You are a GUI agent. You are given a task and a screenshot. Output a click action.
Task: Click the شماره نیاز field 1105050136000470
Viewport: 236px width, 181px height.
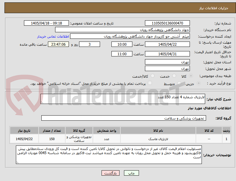(167, 23)
